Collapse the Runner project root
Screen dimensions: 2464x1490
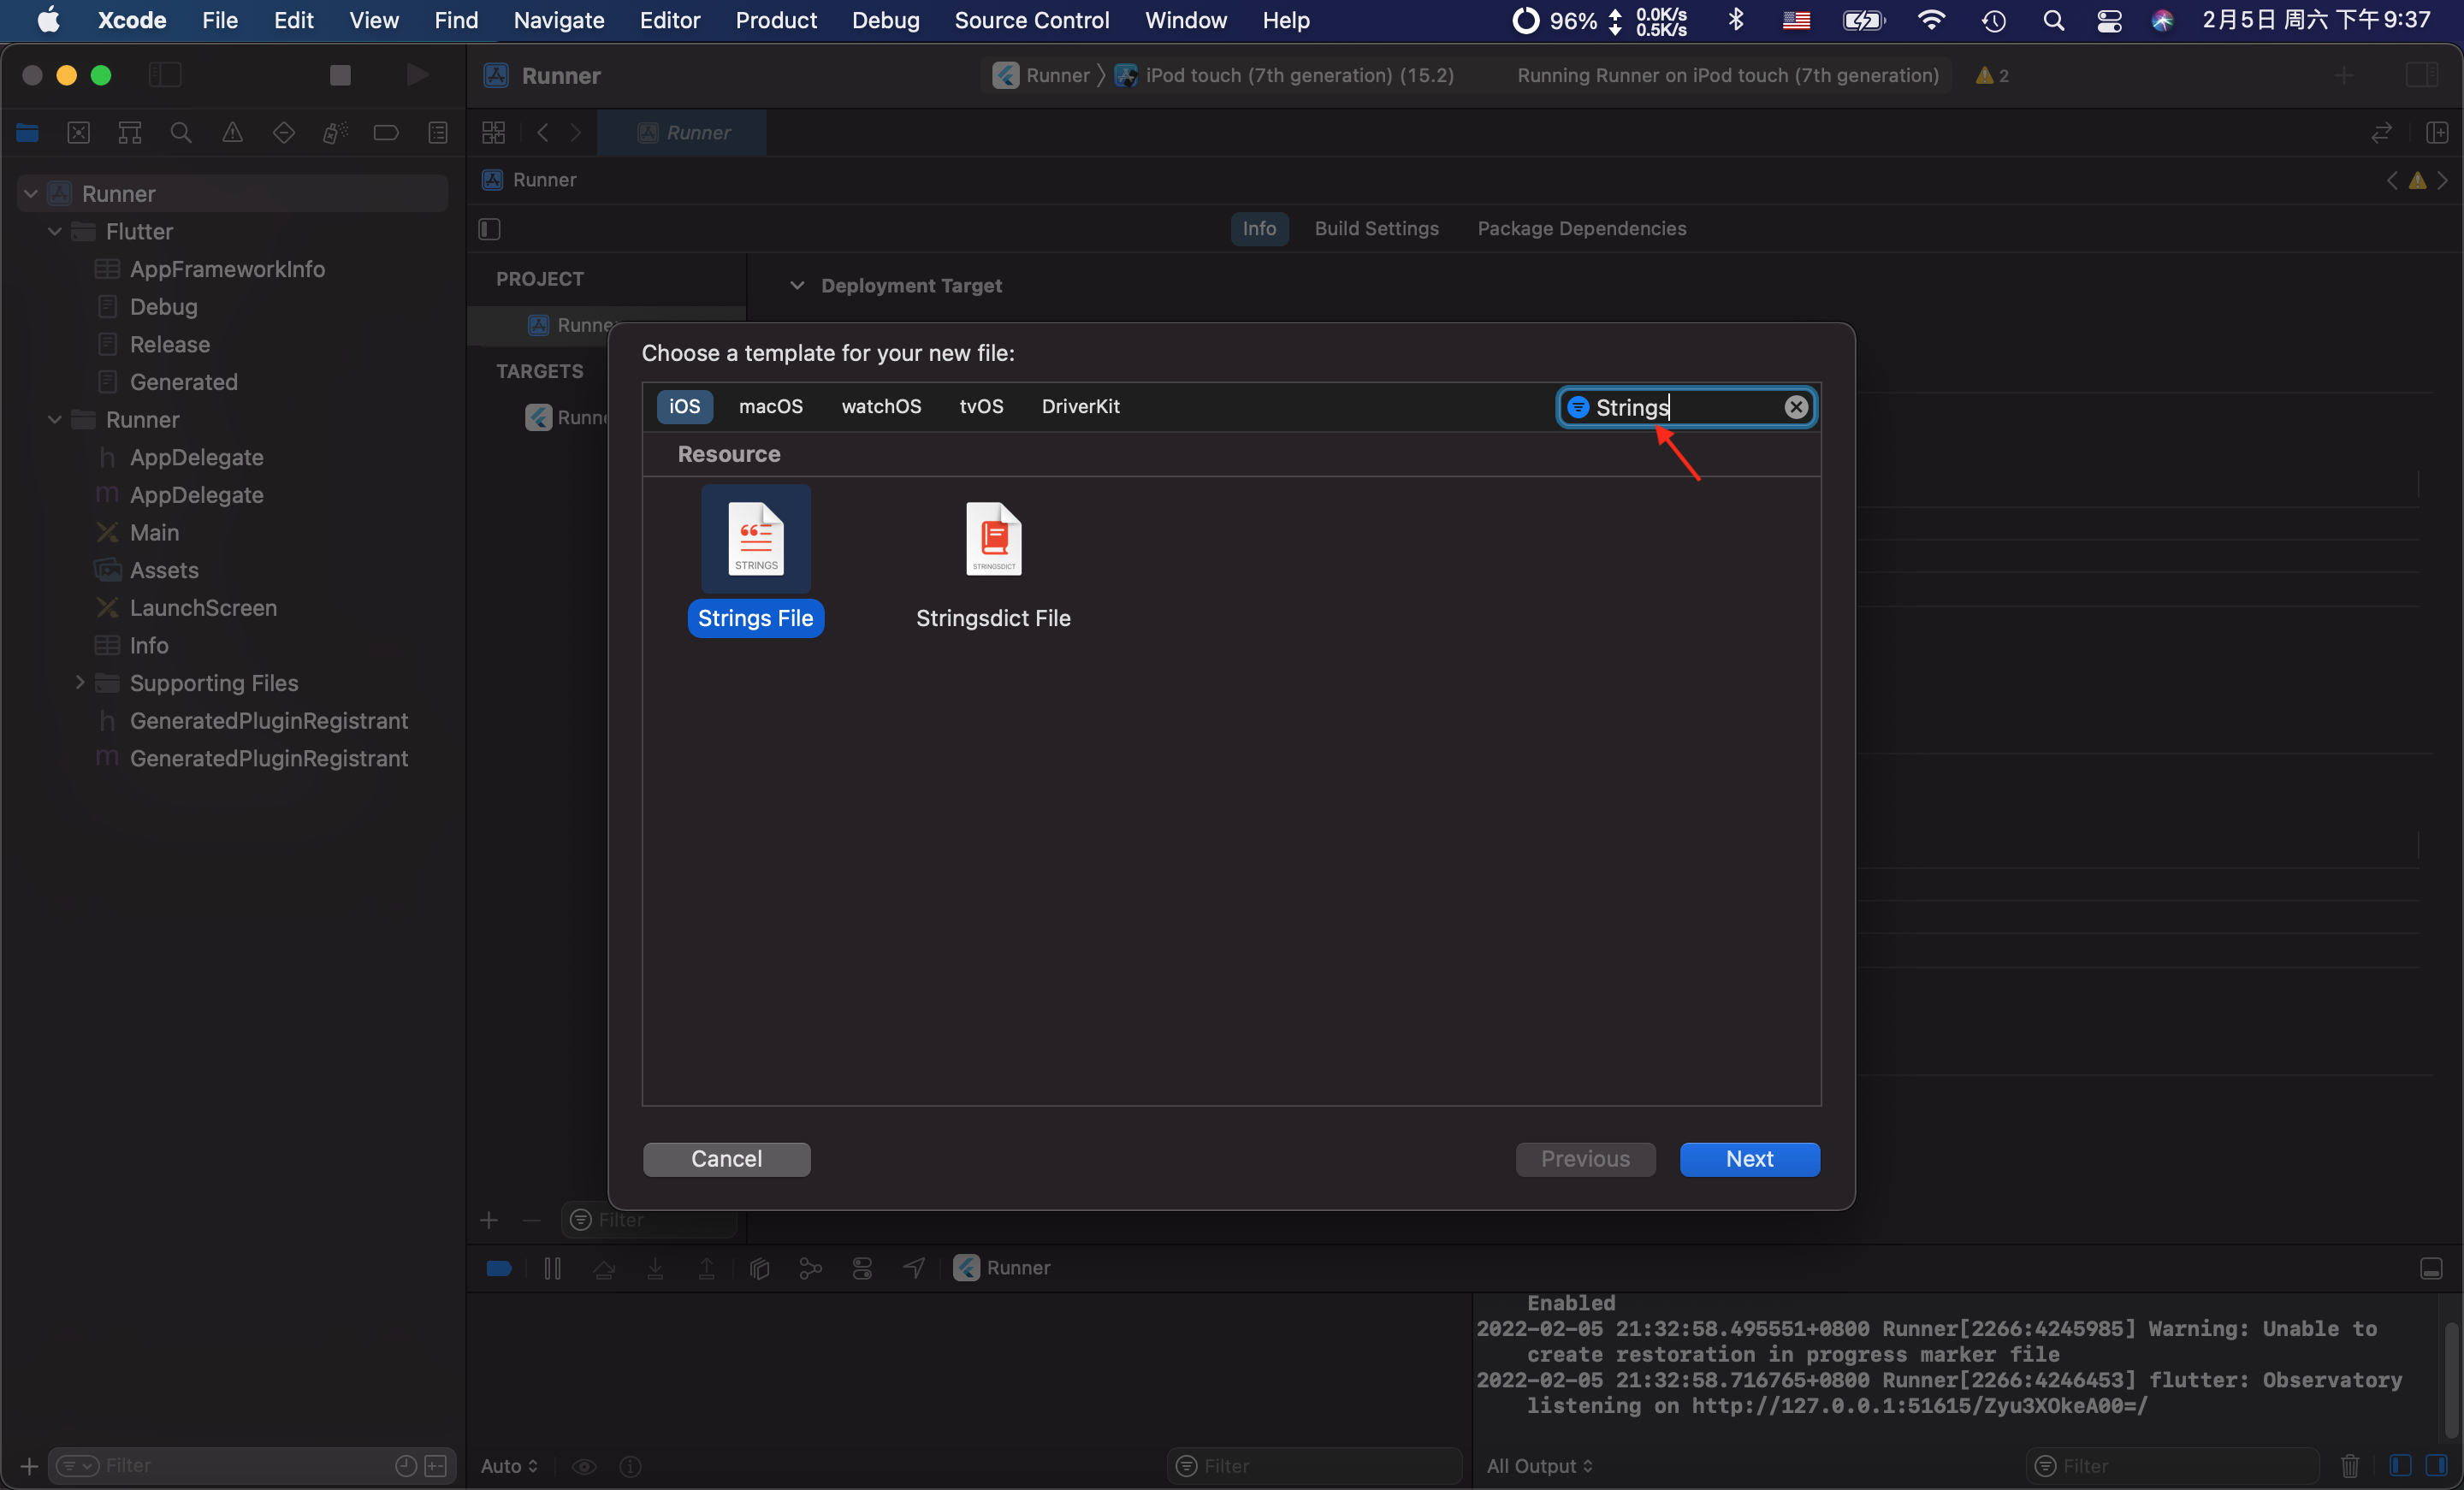coord(31,194)
